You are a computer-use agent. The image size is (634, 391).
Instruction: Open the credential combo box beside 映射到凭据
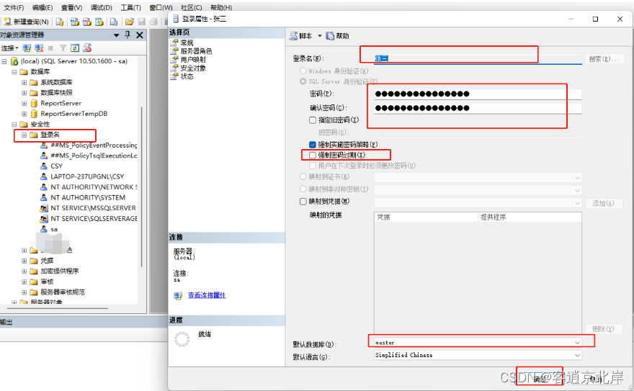click(478, 203)
